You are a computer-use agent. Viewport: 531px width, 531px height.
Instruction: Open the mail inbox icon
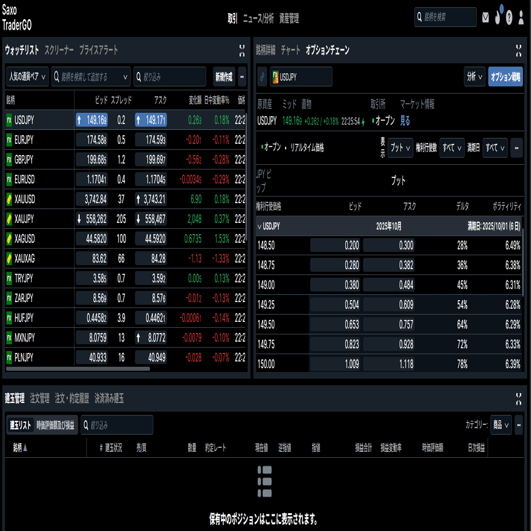485,17
